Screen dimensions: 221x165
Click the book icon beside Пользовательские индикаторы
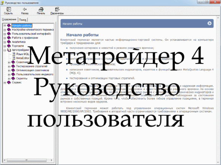tap(13, 74)
